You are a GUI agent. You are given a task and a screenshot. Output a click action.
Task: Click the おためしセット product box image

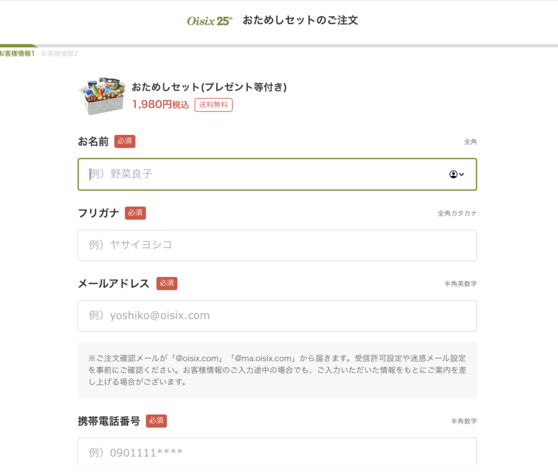point(102,95)
